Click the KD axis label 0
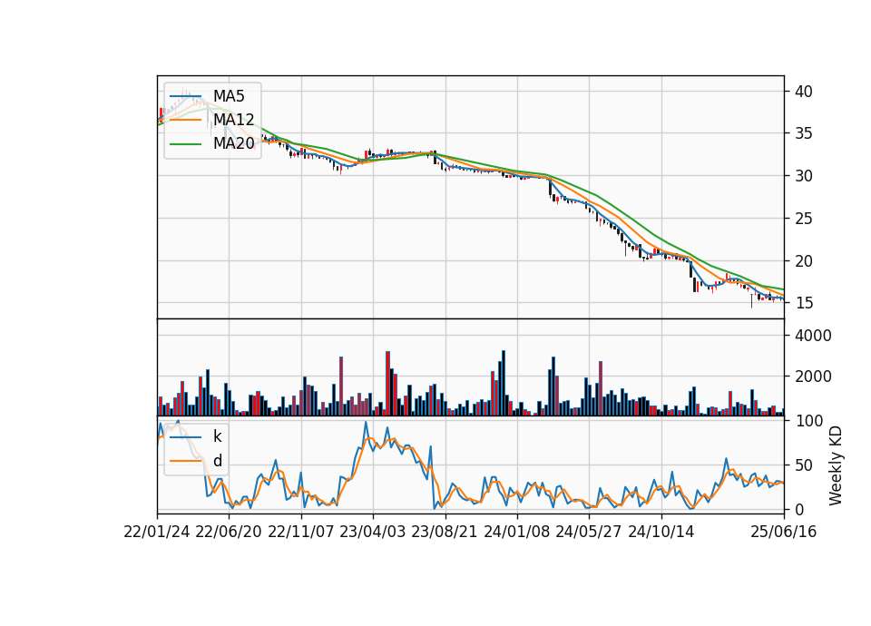871x626 pixels. (798, 509)
